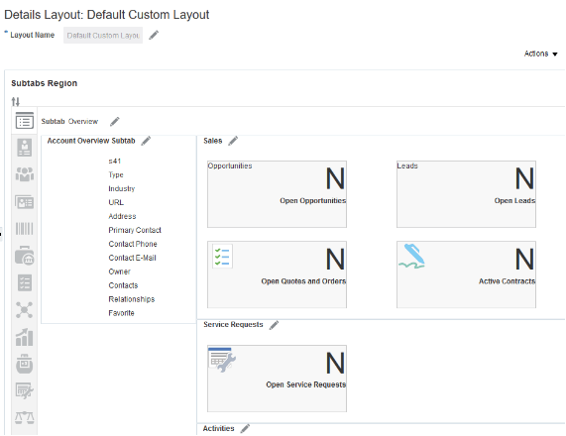This screenshot has width=566, height=436.
Task: Click the Contact Phone field label
Action: (x=133, y=244)
